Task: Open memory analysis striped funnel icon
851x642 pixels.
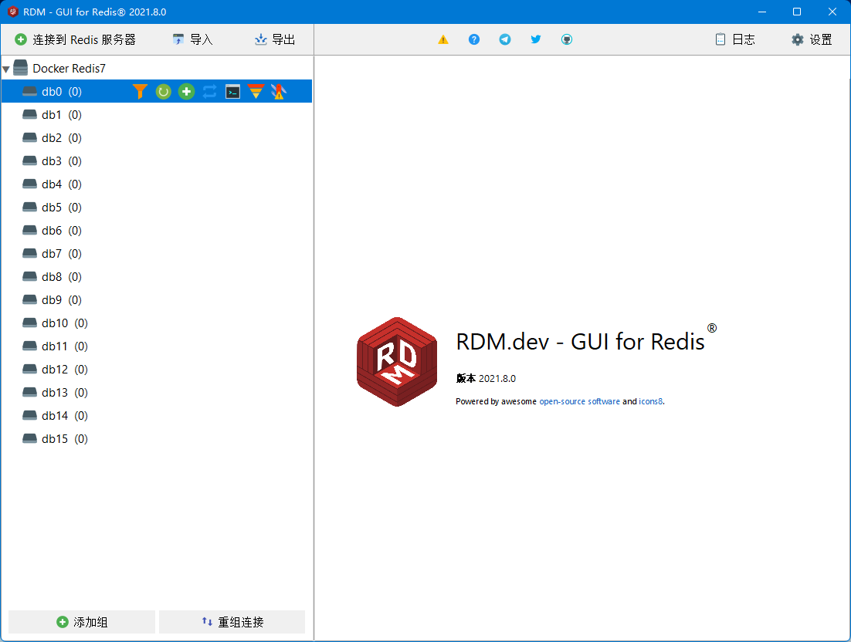Action: [x=256, y=92]
